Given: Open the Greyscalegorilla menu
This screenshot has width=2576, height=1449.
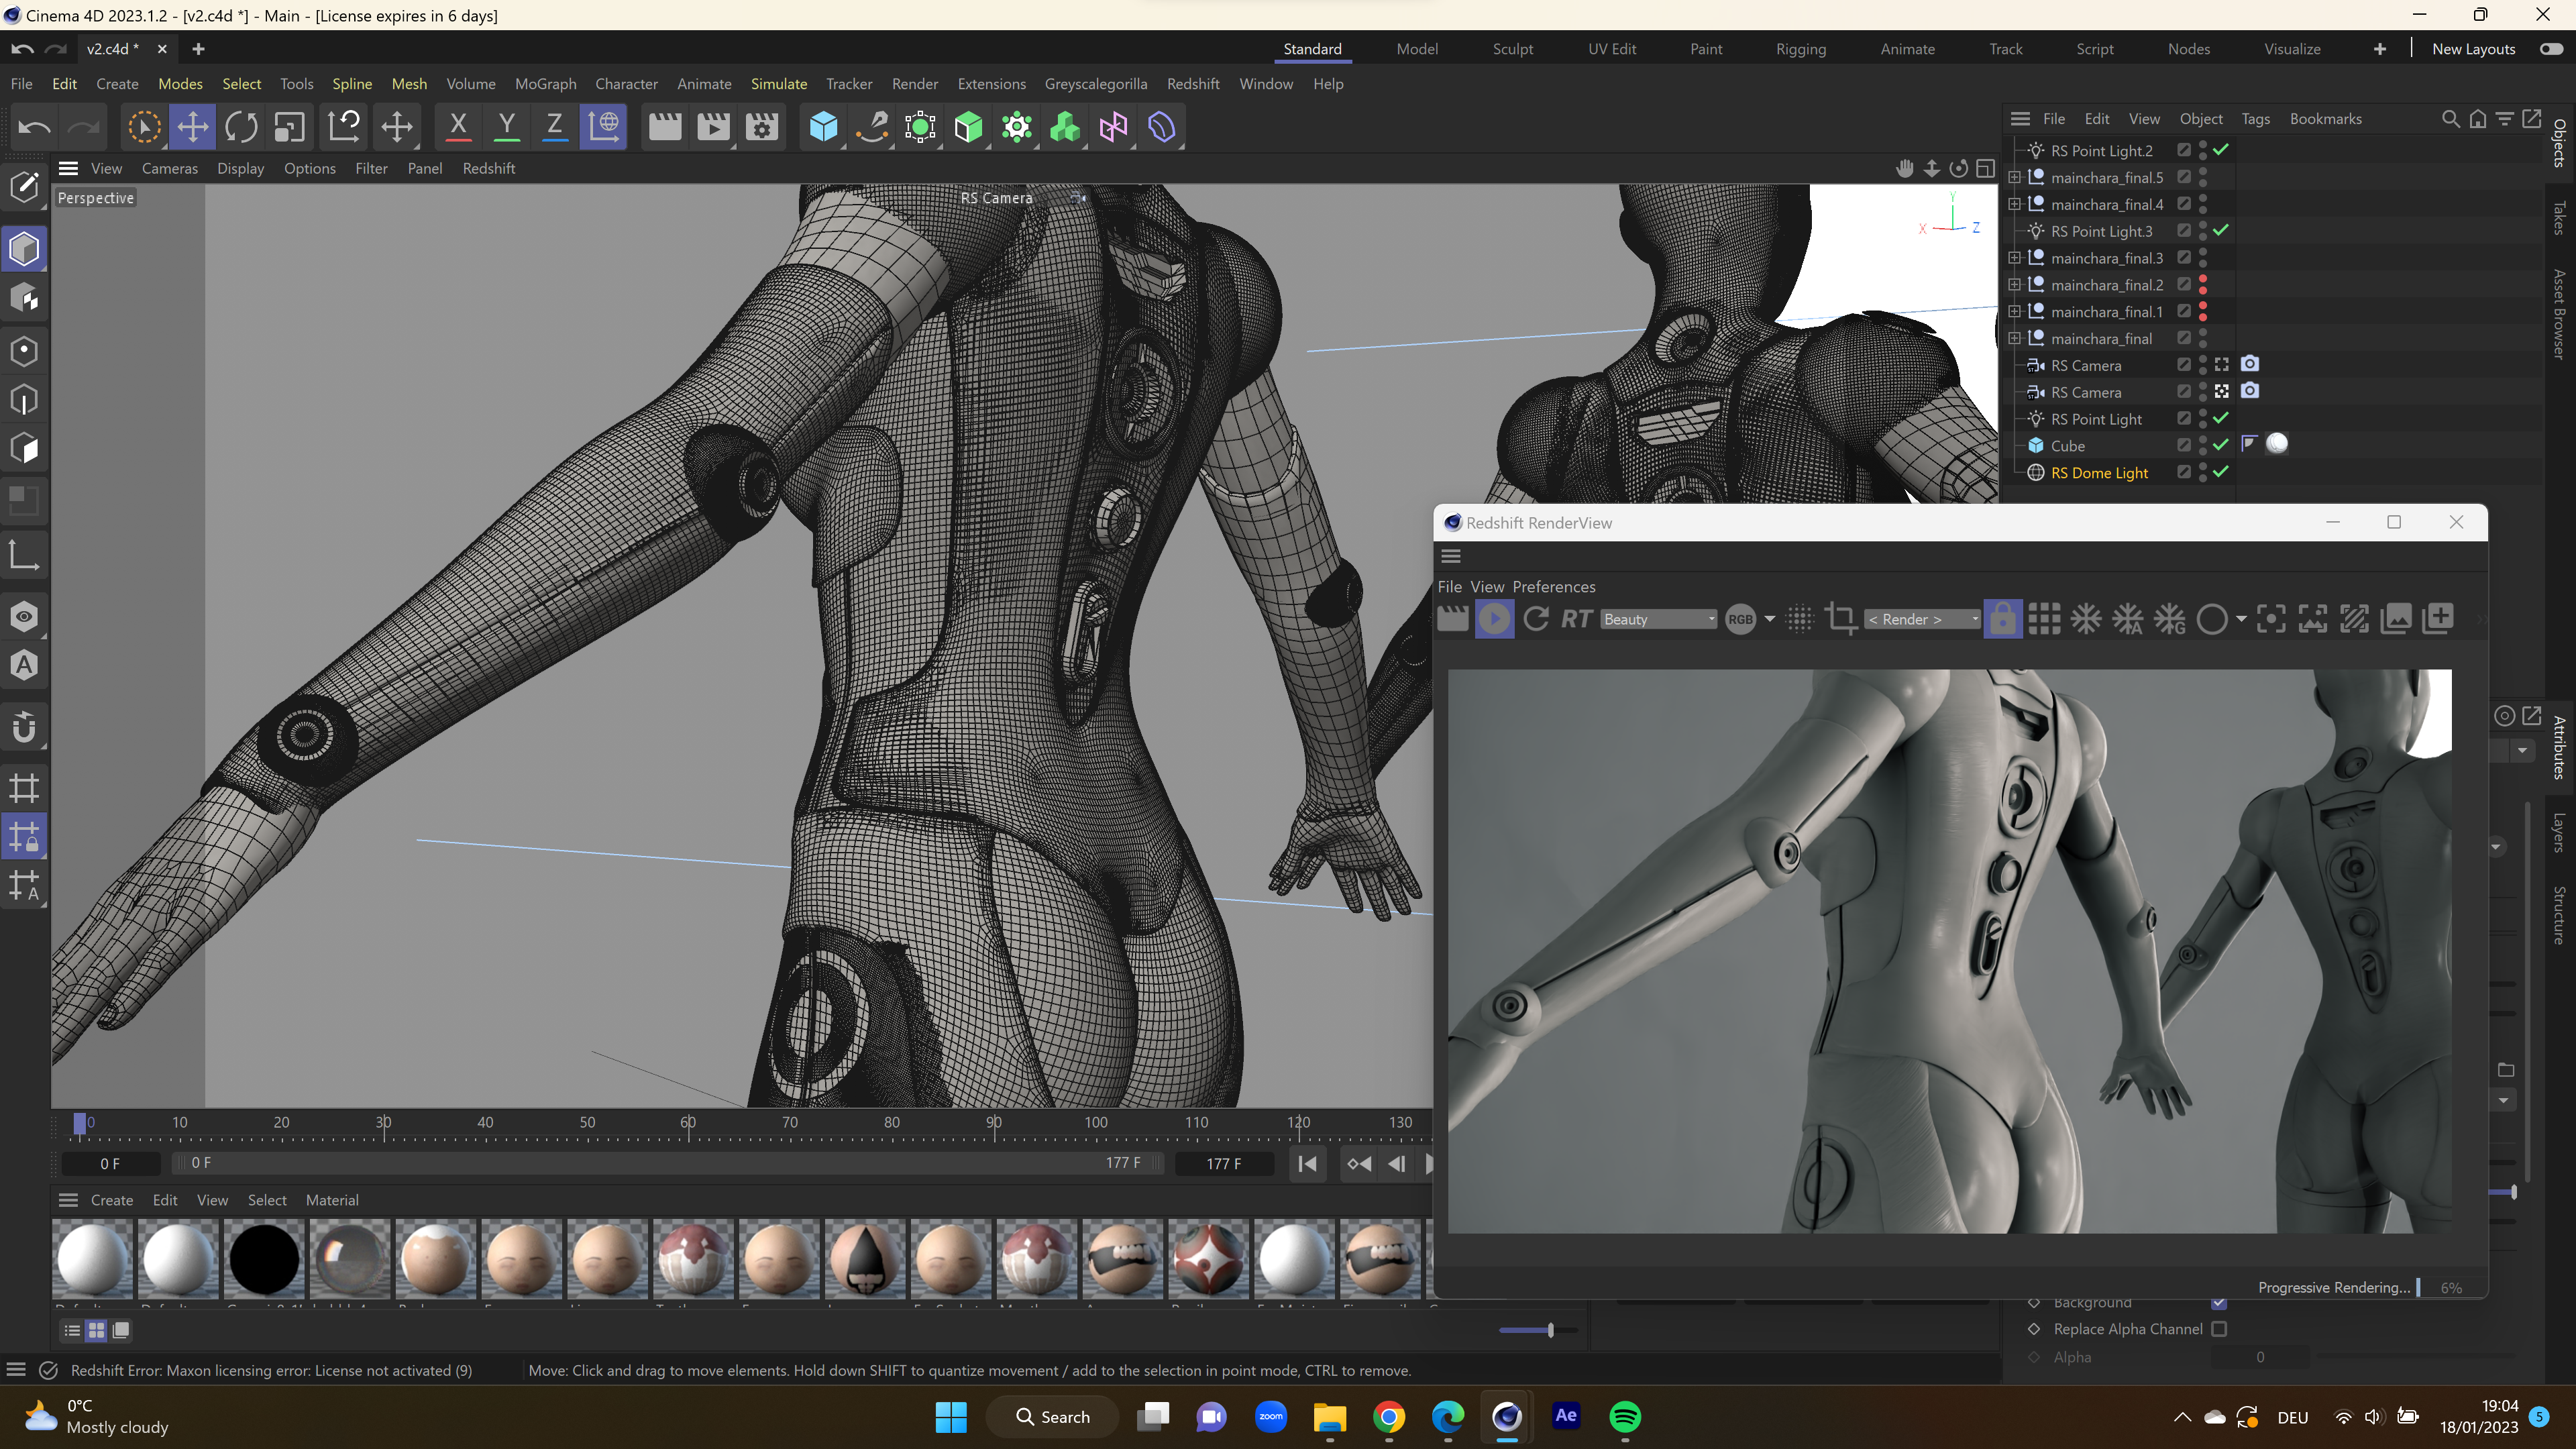Looking at the screenshot, I should 1096,84.
